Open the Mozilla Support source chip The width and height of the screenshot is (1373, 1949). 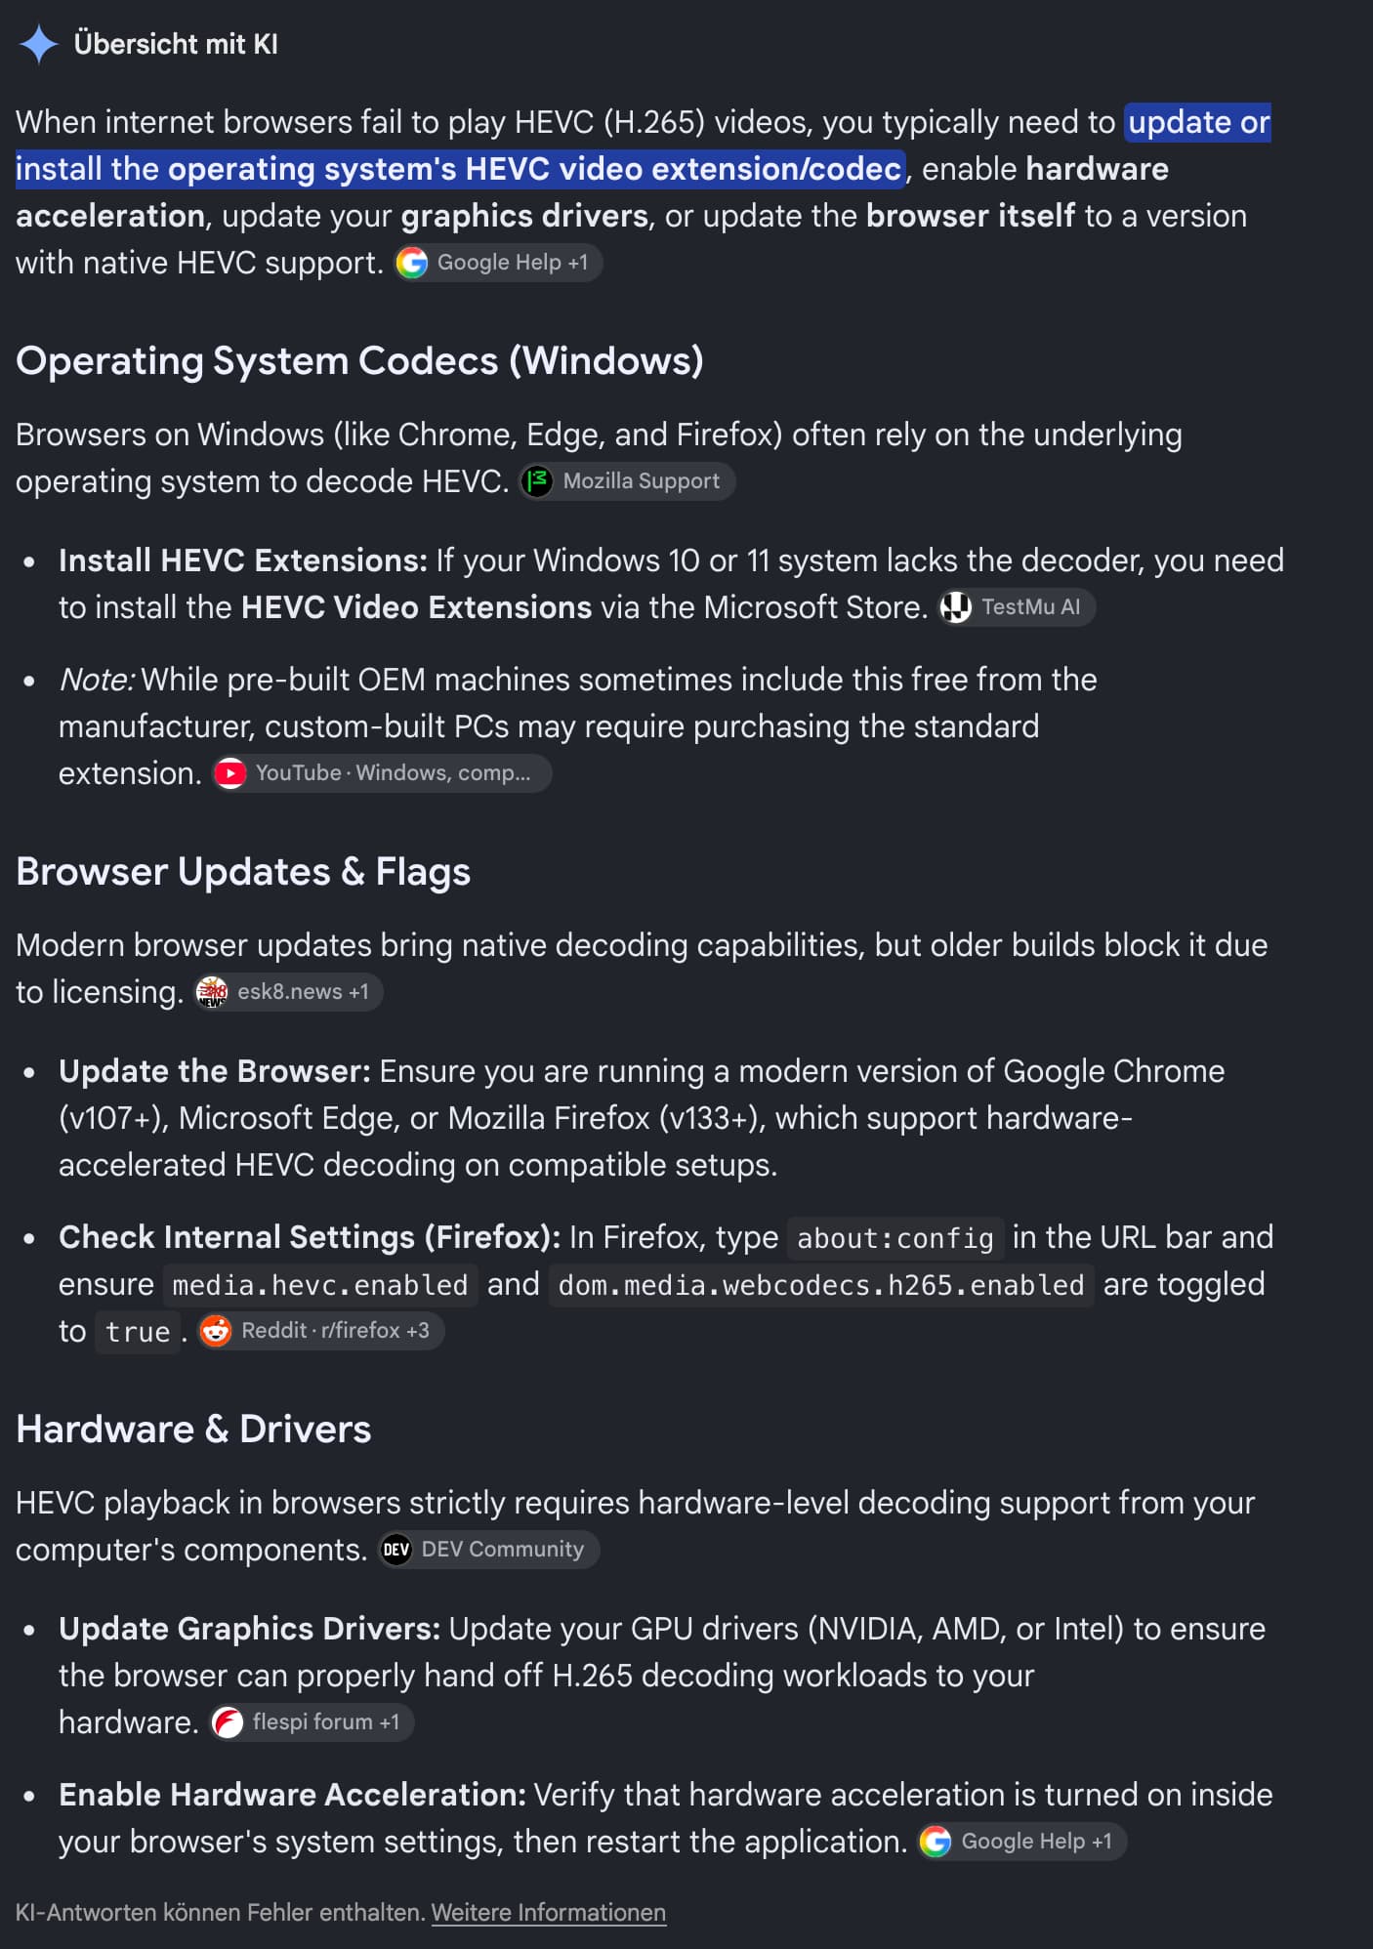[x=627, y=481]
